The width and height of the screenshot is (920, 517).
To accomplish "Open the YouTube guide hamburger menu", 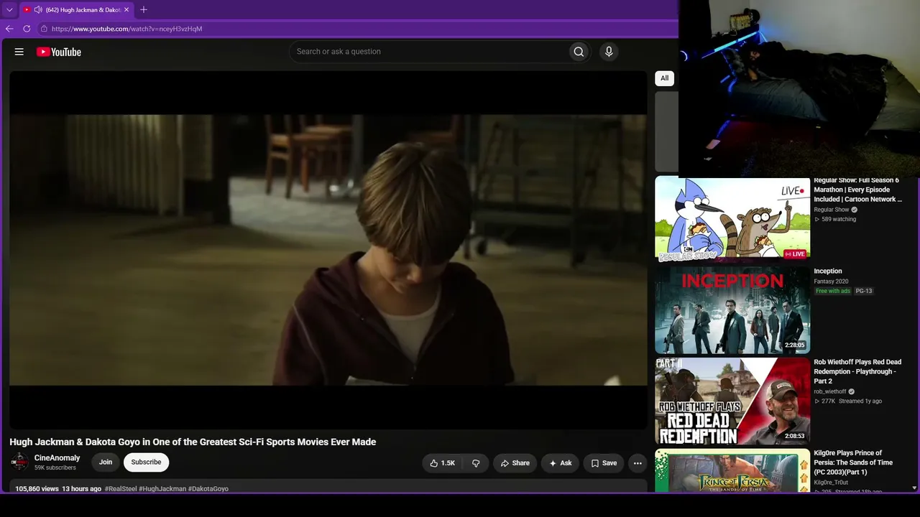I will tap(19, 52).
